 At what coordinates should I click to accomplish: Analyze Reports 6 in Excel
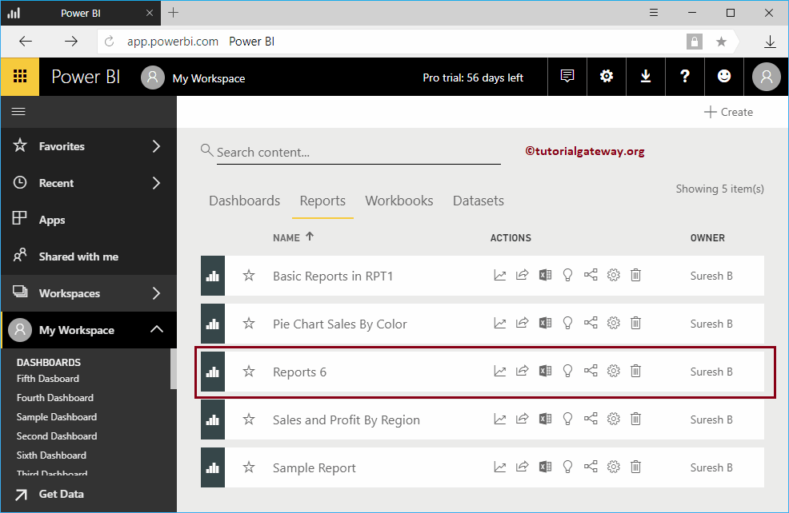tap(545, 371)
